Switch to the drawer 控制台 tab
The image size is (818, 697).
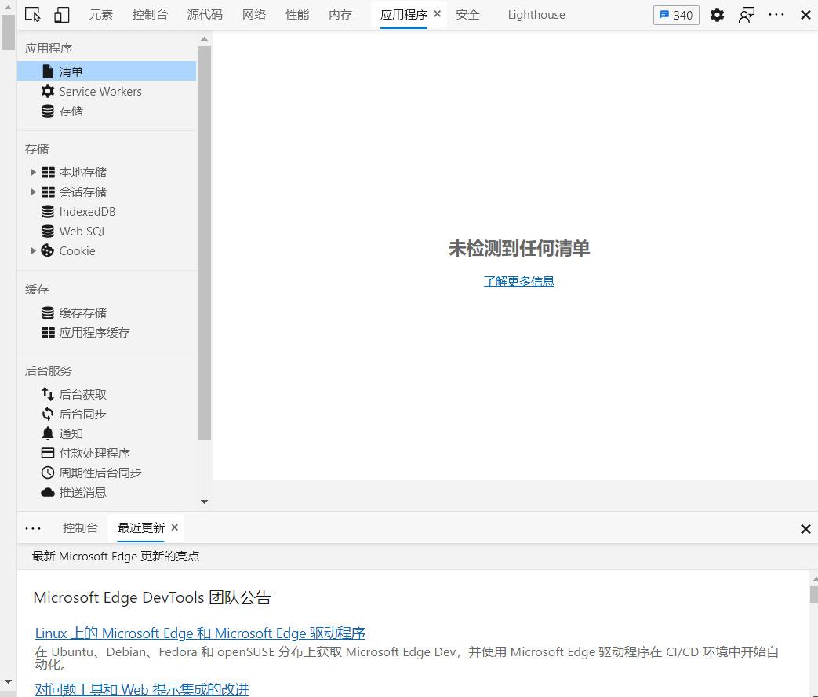pos(80,527)
